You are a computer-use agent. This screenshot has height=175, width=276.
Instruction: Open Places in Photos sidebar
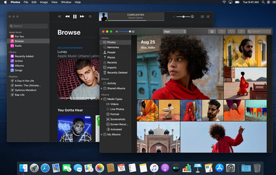115,57
